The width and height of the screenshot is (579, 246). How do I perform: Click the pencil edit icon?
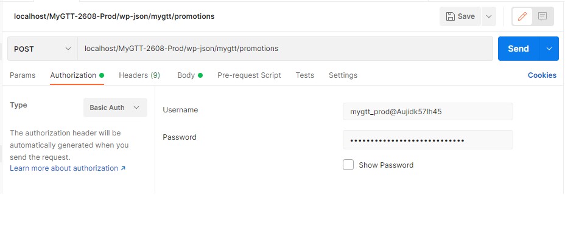click(x=522, y=16)
